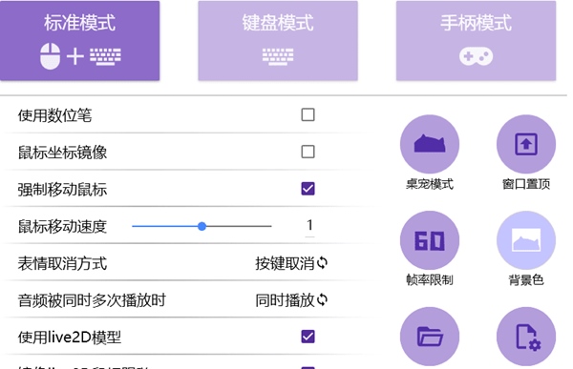Image resolution: width=573 pixels, height=369 pixels.
Task: Click the 桌宠模式 caption text
Action: pos(430,184)
